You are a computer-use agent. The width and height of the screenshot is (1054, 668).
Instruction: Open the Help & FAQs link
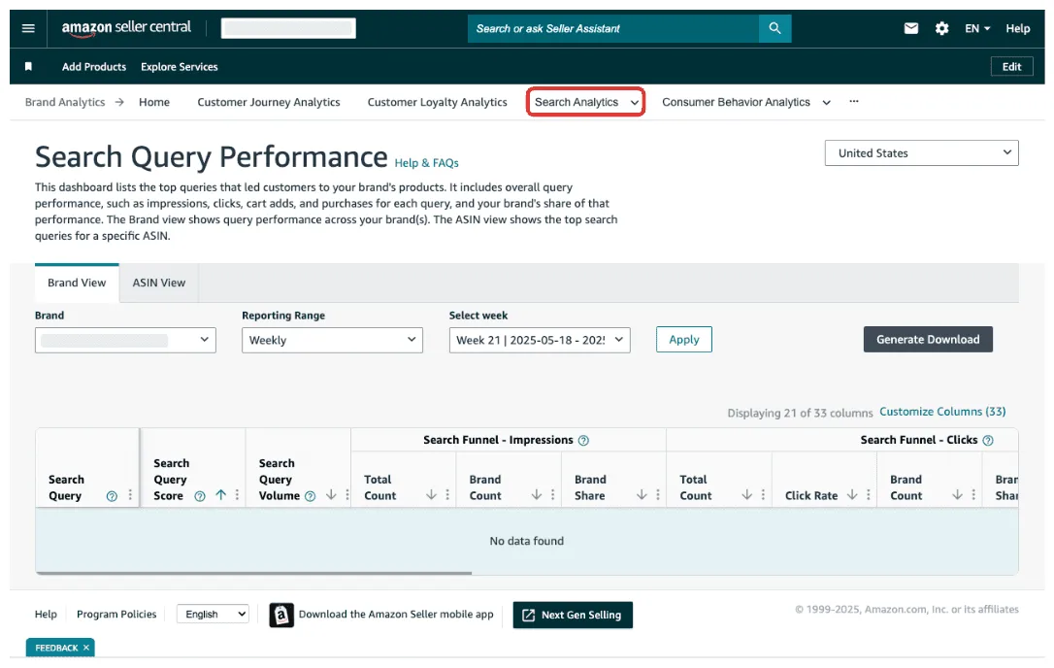pos(426,163)
